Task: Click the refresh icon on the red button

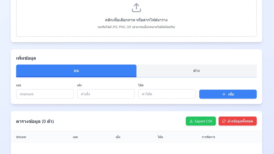Action: click(224, 121)
